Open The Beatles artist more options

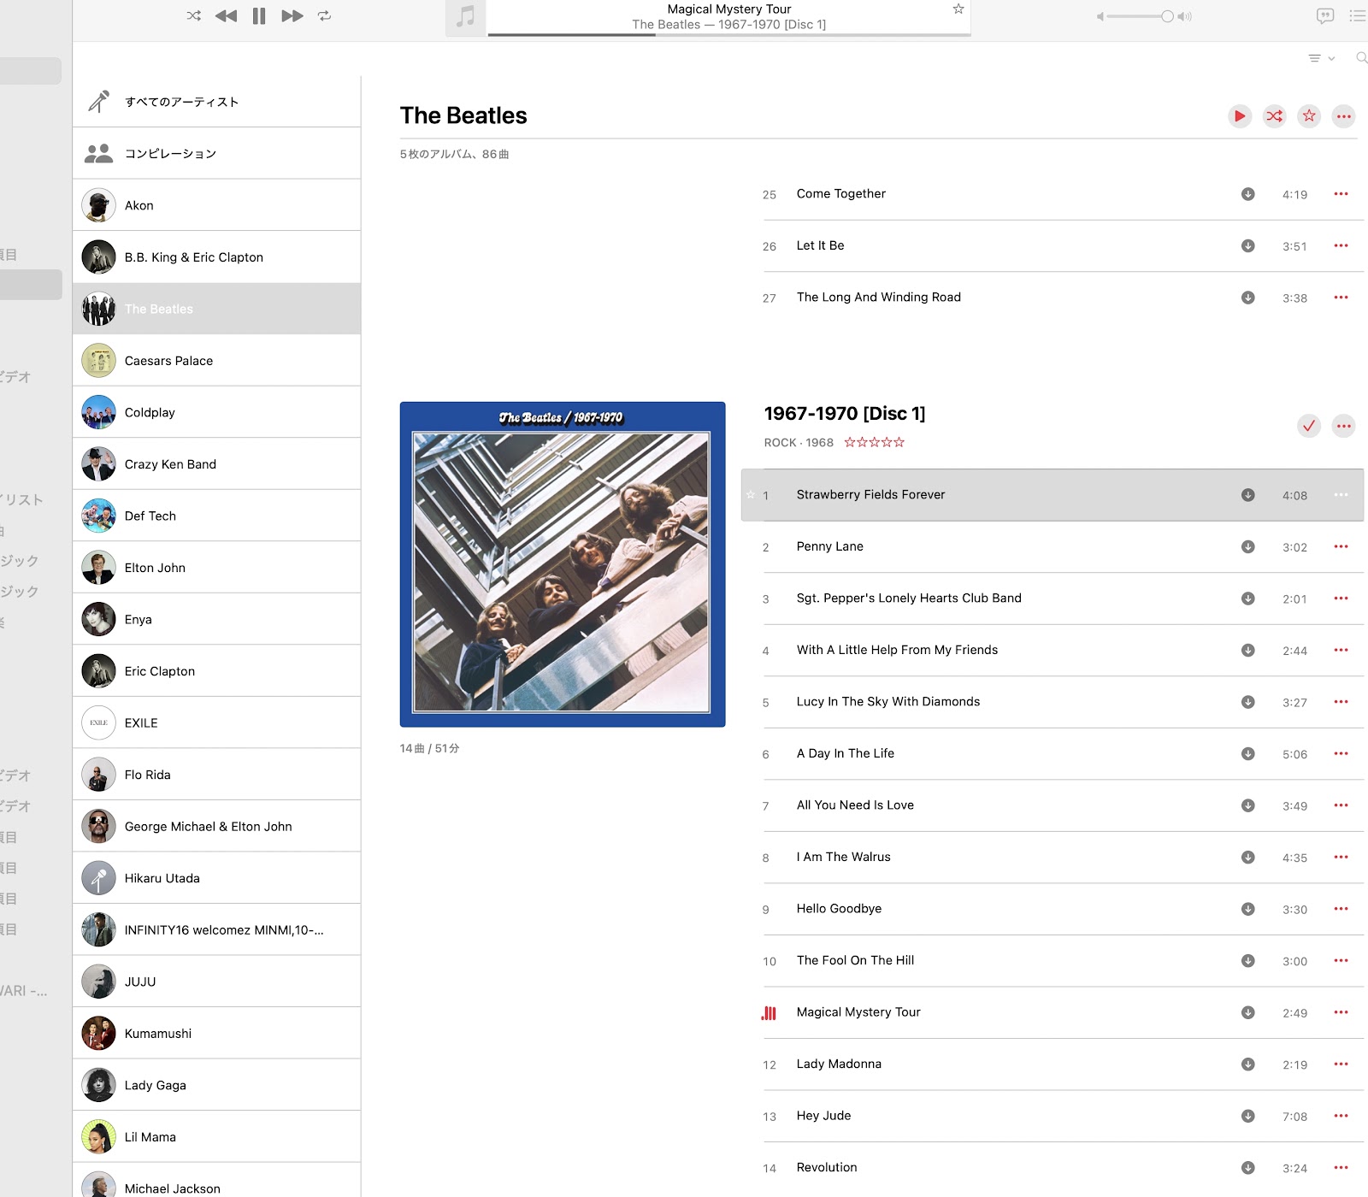1344,116
